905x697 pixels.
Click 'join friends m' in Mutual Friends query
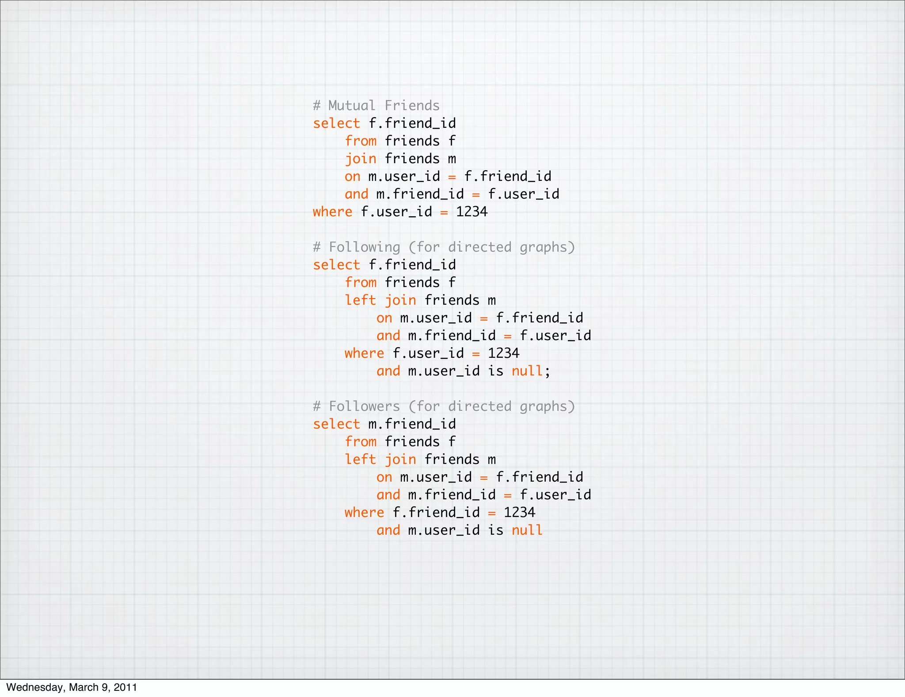point(400,158)
